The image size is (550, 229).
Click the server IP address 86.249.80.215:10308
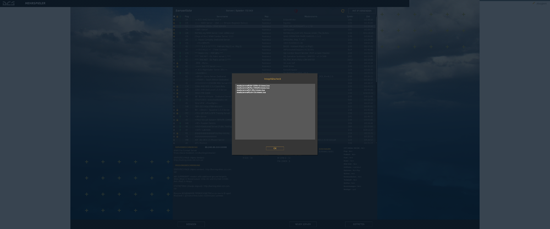coord(216,147)
